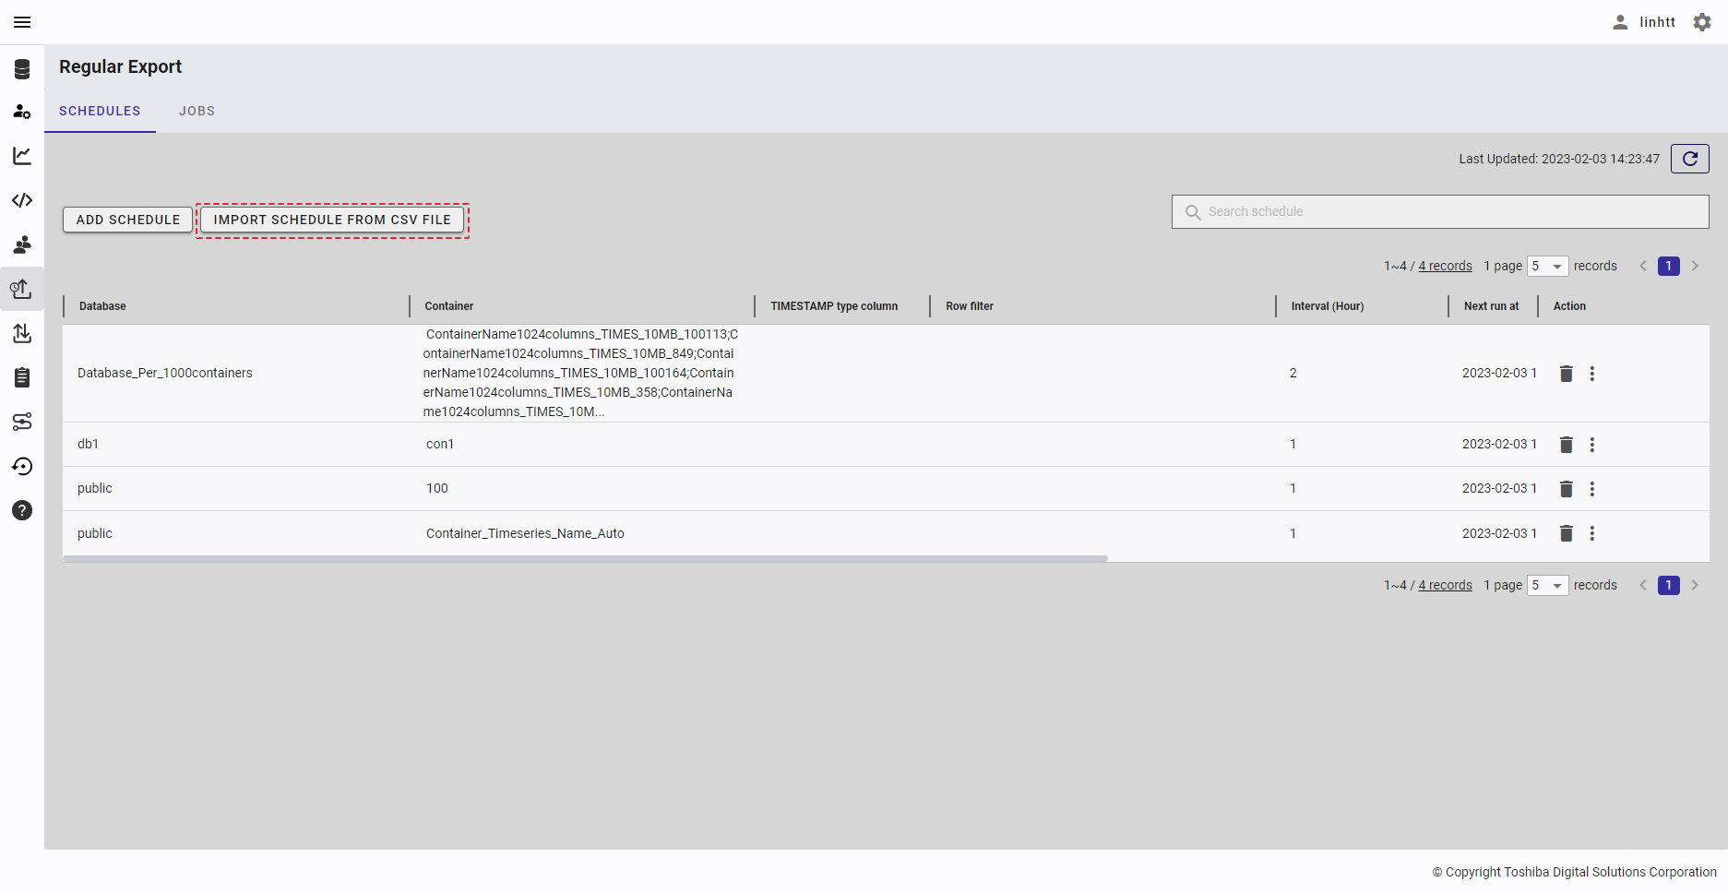Open the import download sidebar icon
Screen dimensions: 1728x894
(x=22, y=333)
